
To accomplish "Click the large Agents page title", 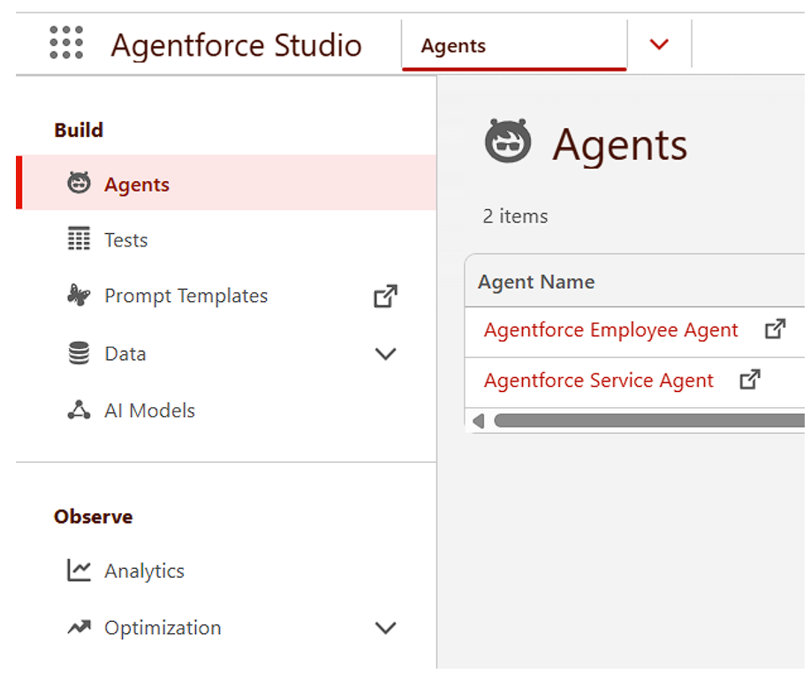I will click(x=620, y=146).
